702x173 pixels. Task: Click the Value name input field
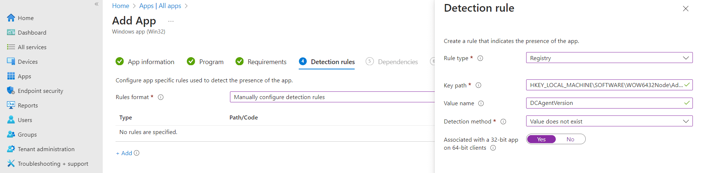[609, 103]
